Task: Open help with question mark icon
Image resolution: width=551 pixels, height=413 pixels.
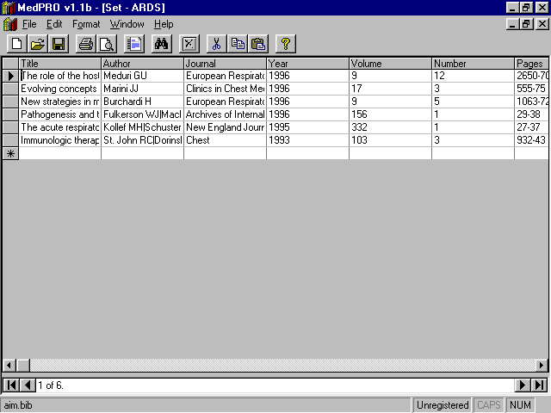Action: click(286, 43)
